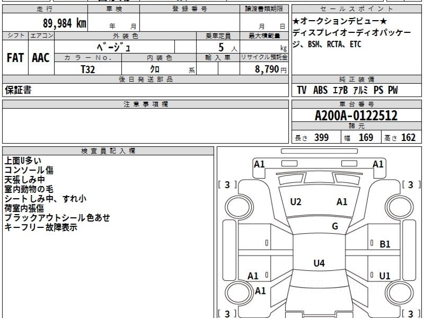Click the セールスポイント header
Image resolution: width=424 pixels, height=318 pixels.
click(357, 9)
